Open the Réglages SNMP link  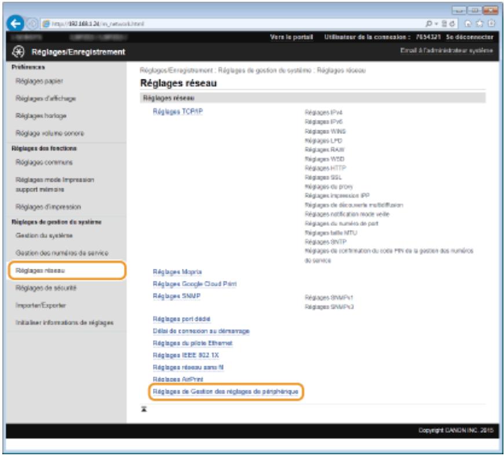coord(177,296)
